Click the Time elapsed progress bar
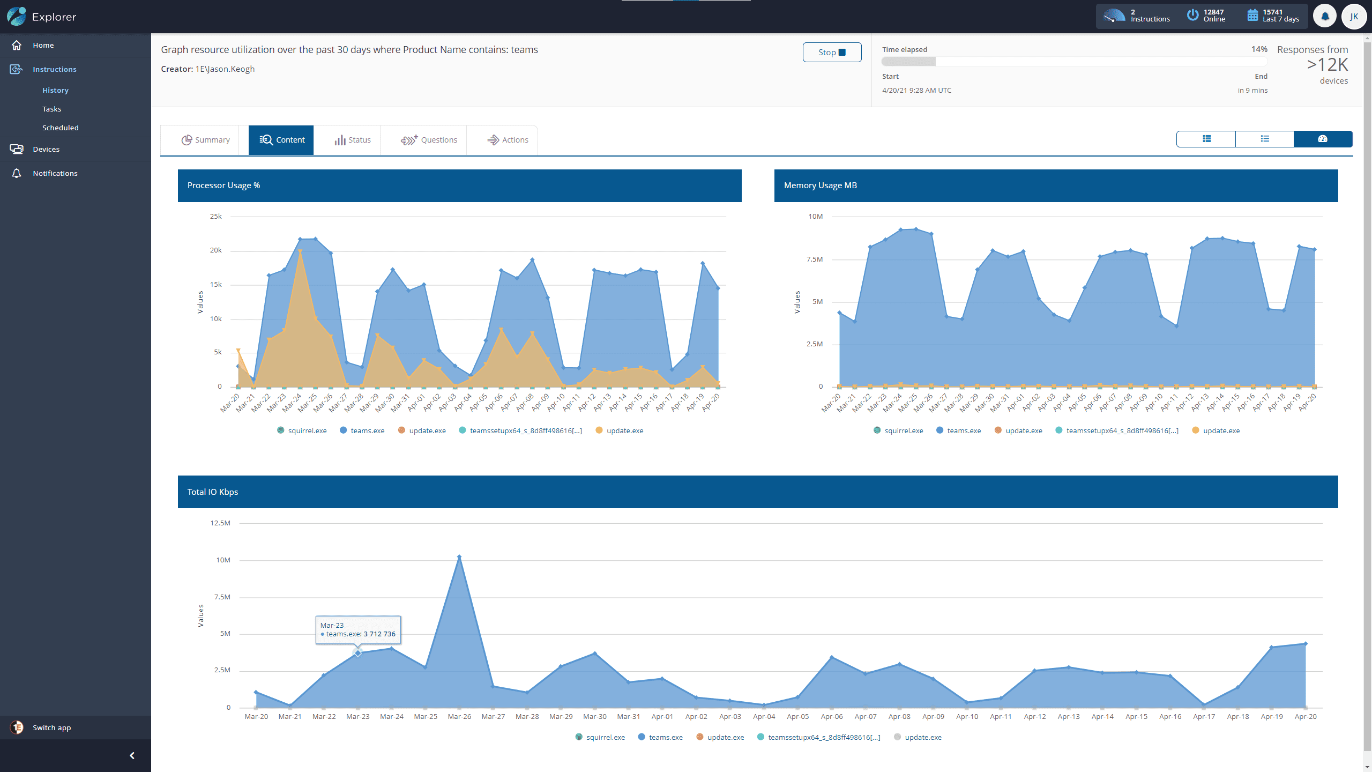 pyautogui.click(x=1075, y=62)
